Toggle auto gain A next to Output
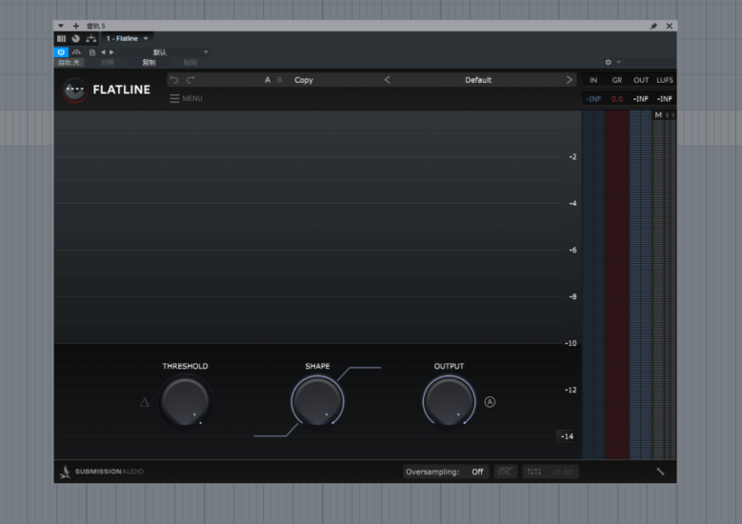Viewport: 742px width, 524px height. tap(490, 402)
